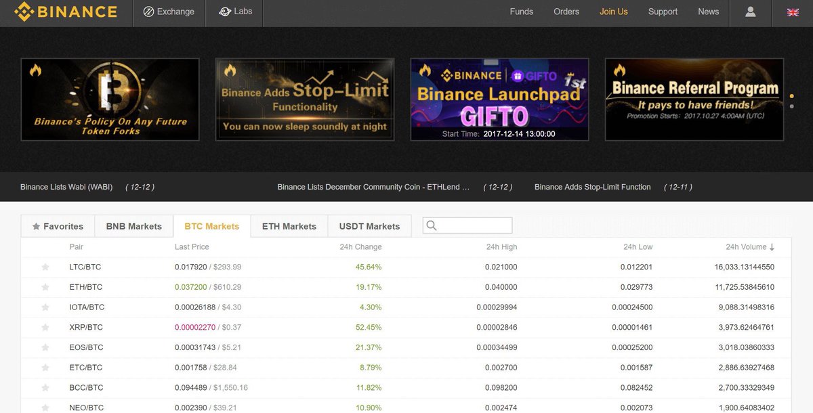
Task: Open the IOTA/BTC trading pair
Action: point(87,307)
